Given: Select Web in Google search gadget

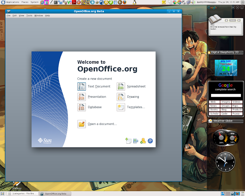Looking at the screenshot, I should click(214, 102).
